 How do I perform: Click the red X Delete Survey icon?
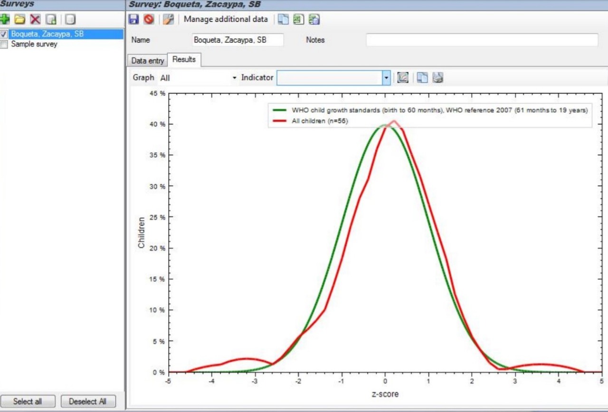35,19
